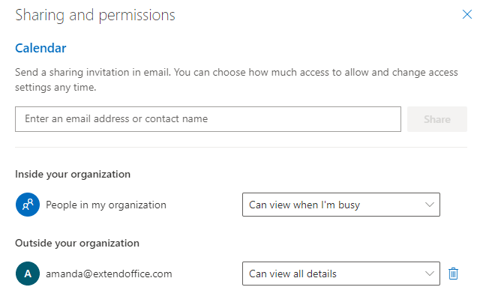Close the Sharing and permissions panel
Screen dimensions: 483x302
coord(467,14)
